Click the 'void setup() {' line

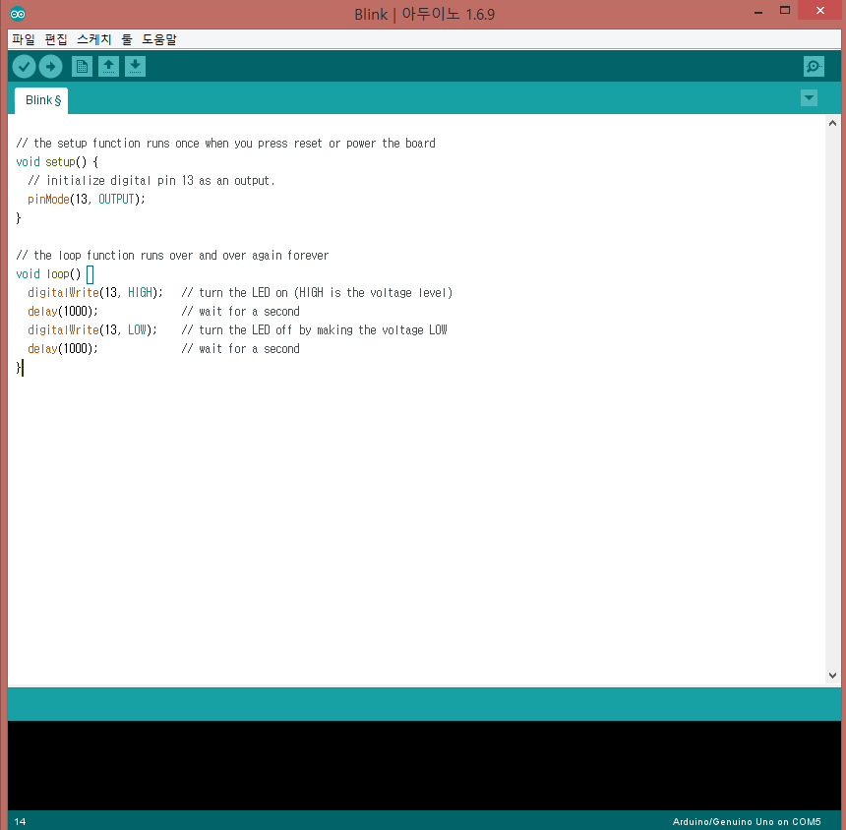[x=57, y=162]
